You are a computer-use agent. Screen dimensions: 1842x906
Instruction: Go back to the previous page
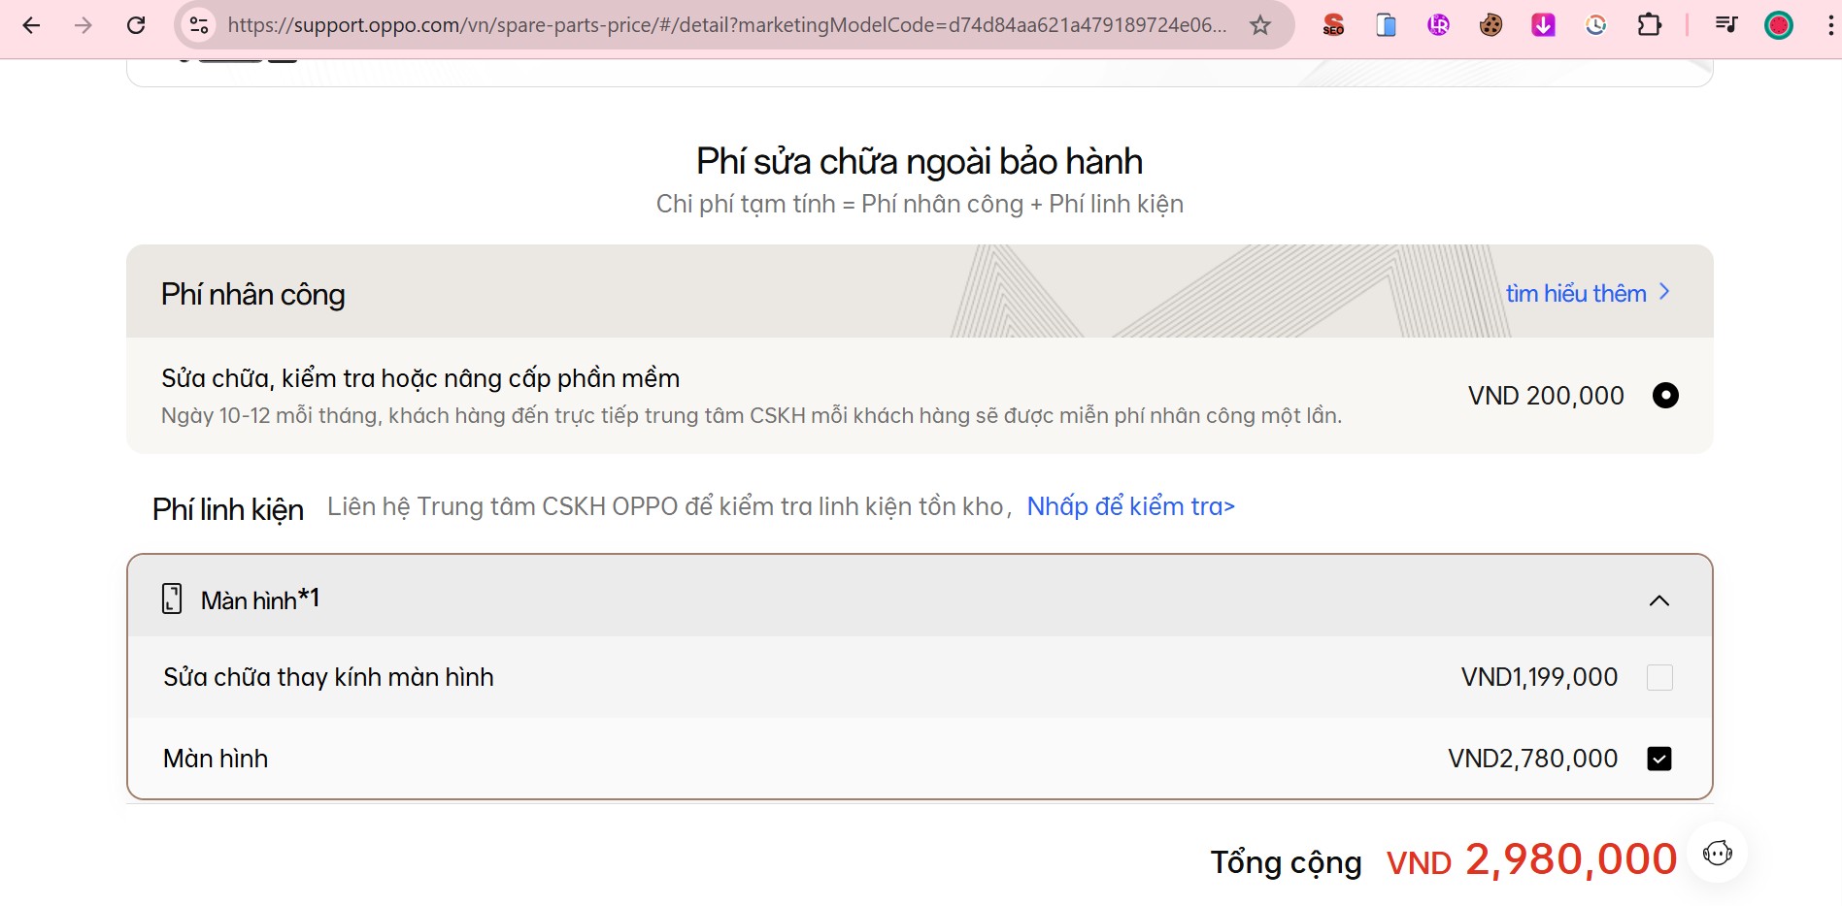coord(31,25)
